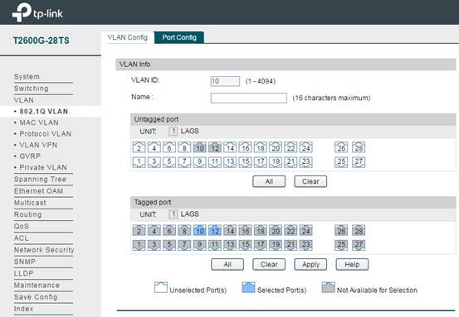Click tagged port 2
This screenshot has width=459, height=317.
139,230
